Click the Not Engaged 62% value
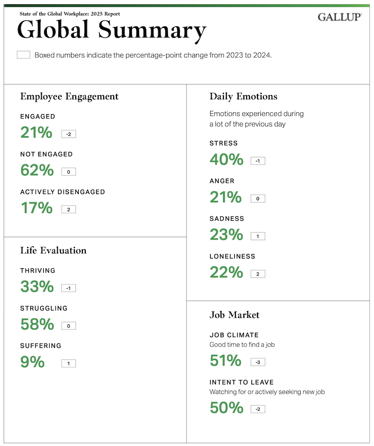 (x=36, y=170)
